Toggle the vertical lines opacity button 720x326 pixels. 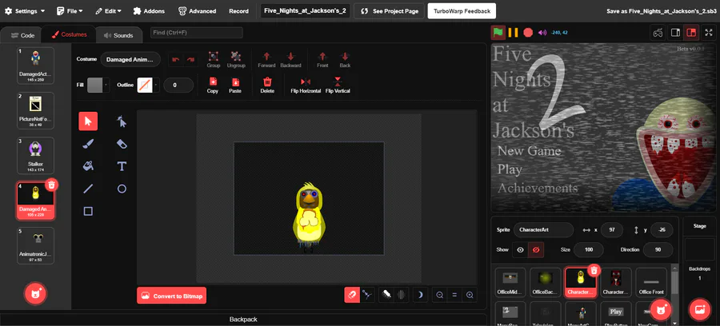point(401,296)
